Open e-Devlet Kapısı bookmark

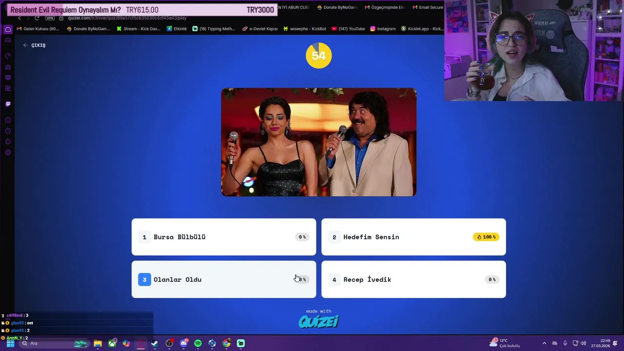[x=260, y=29]
